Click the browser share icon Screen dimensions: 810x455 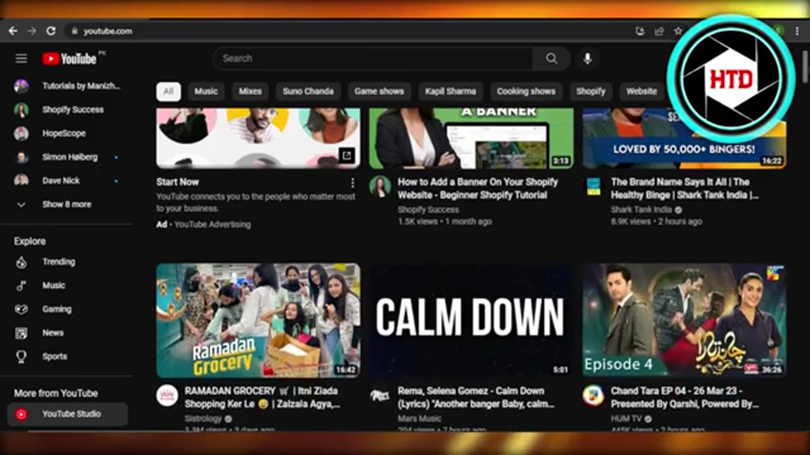click(x=659, y=30)
